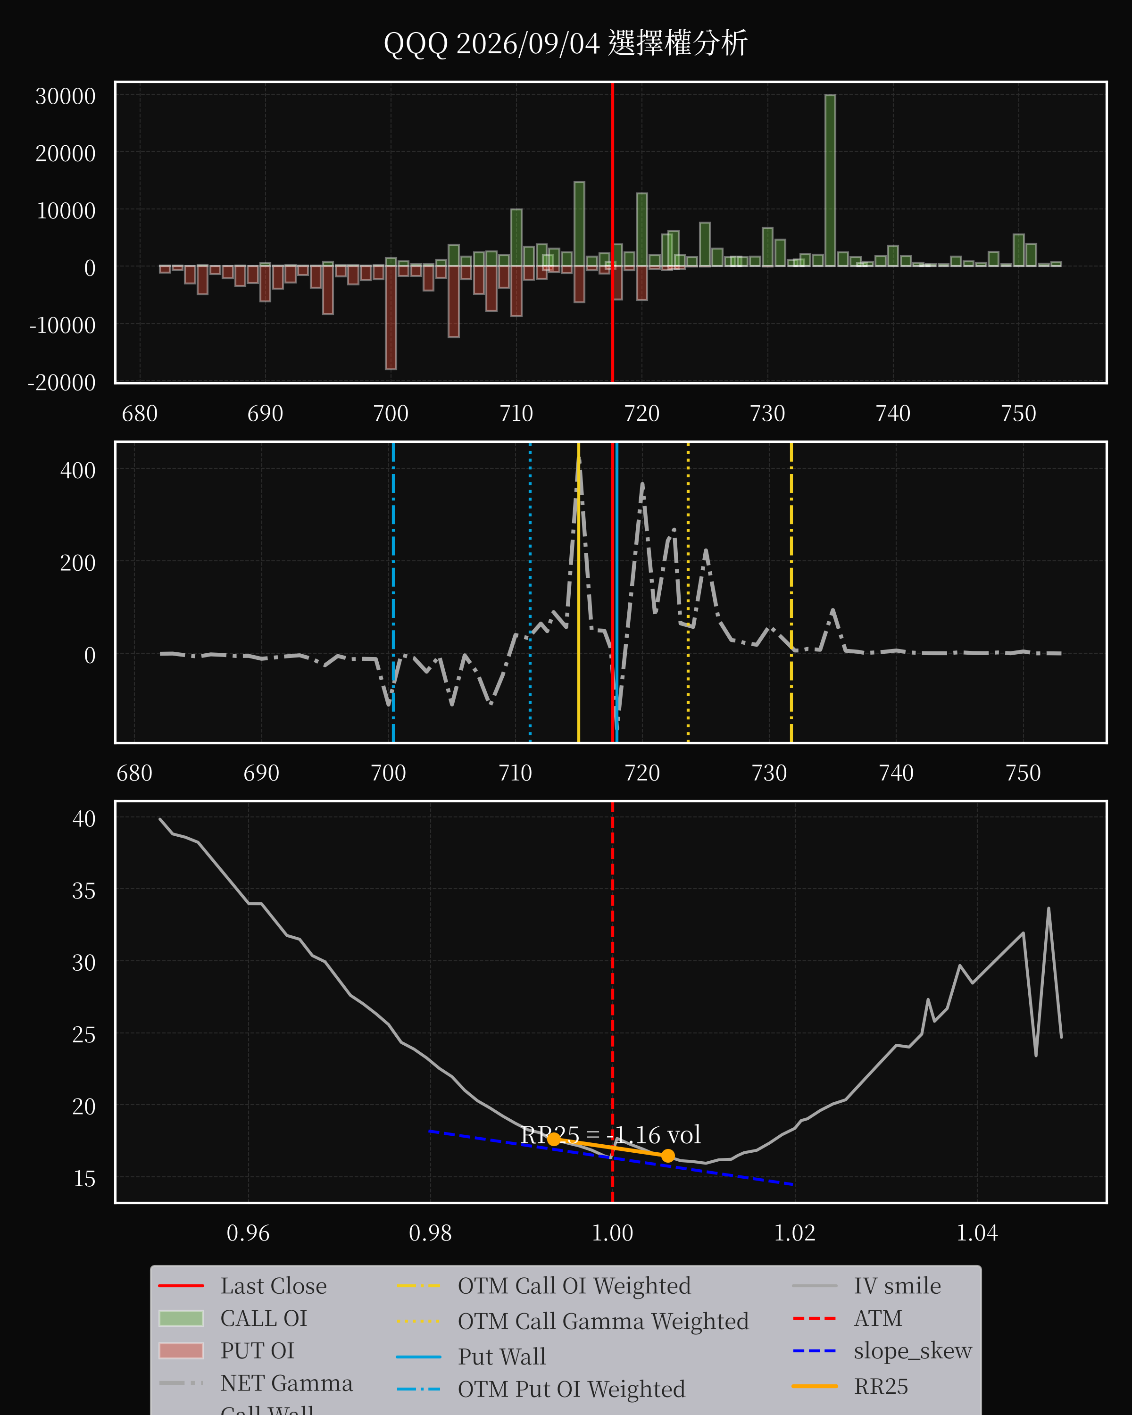The width and height of the screenshot is (1132, 1415).
Task: Click the ATM legend label
Action: 877,1318
